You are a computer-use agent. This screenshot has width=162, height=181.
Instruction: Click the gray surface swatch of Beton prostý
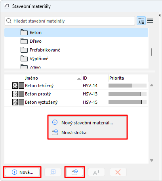coord(21,94)
